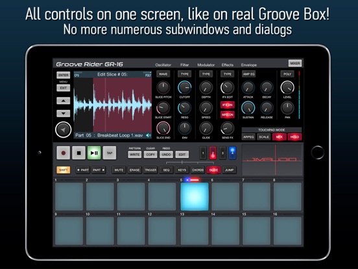Click the UNDO button

click(166, 155)
